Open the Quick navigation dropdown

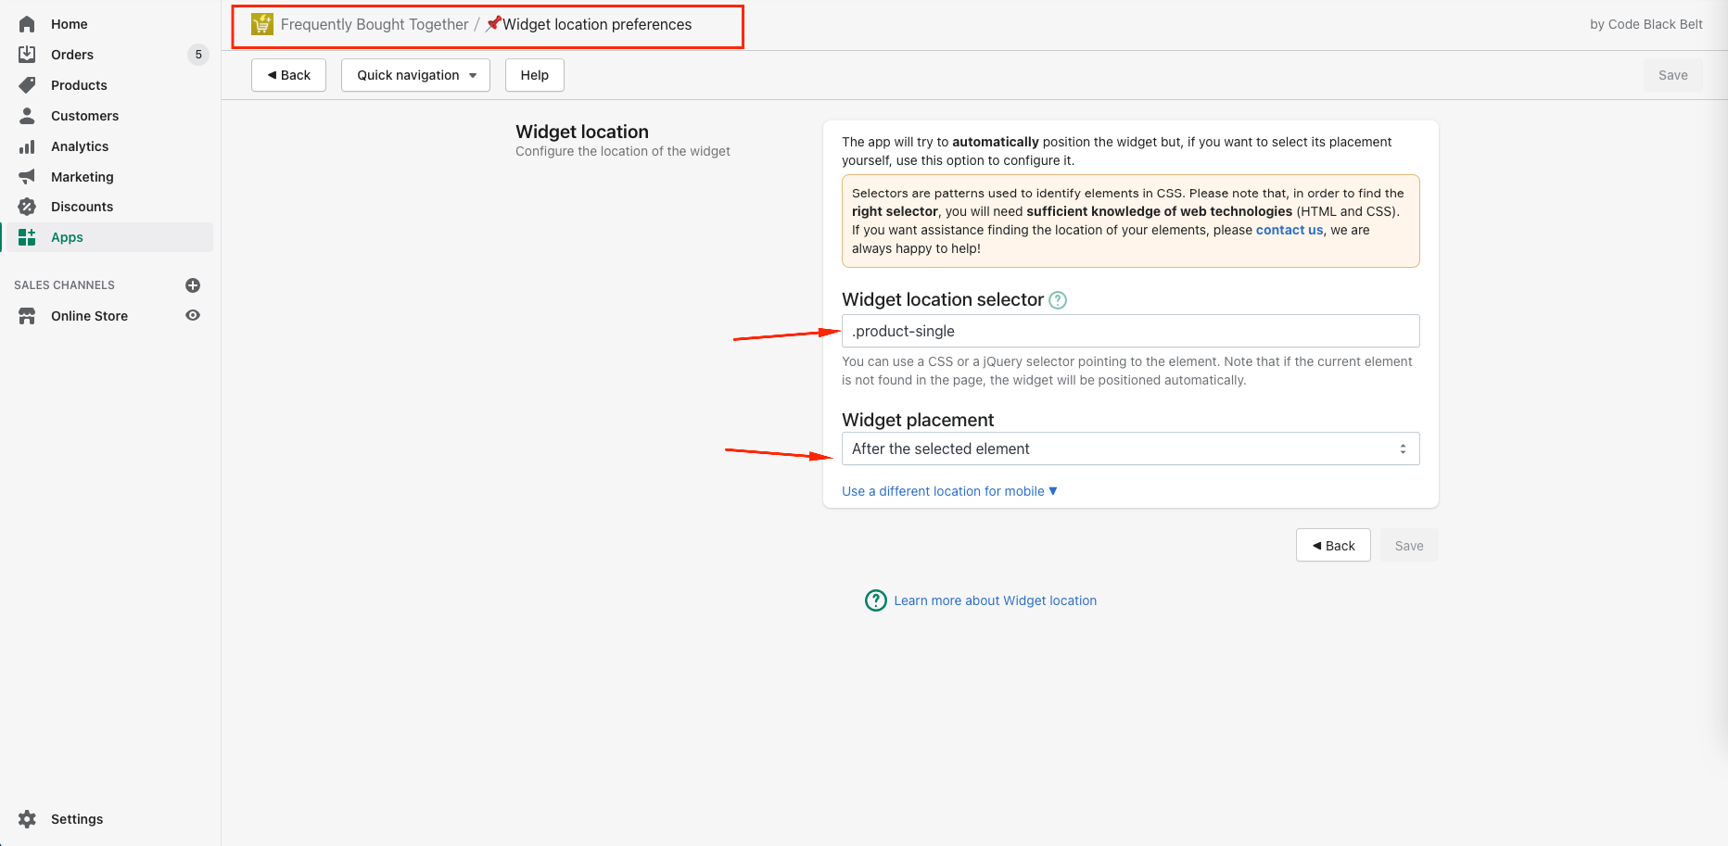[x=415, y=75]
